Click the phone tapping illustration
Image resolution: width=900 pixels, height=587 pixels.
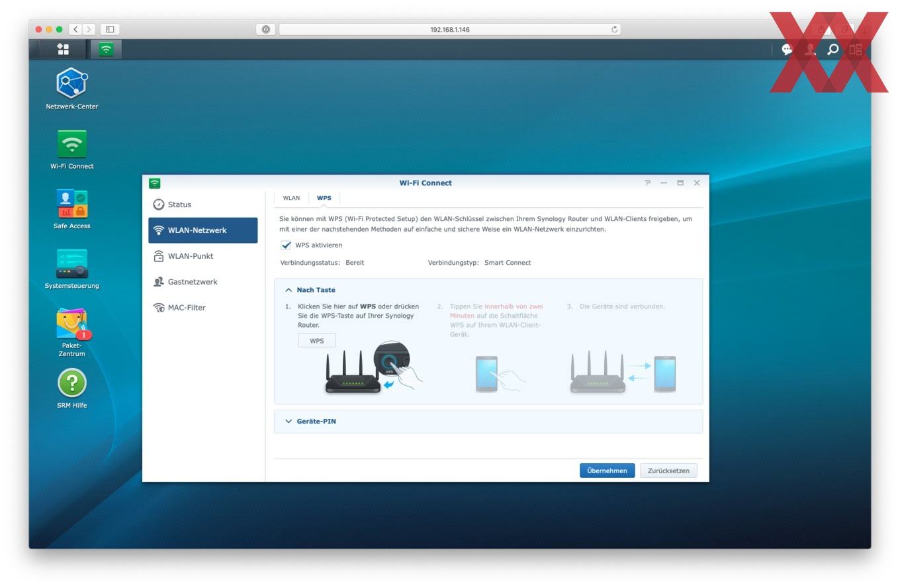click(500, 374)
